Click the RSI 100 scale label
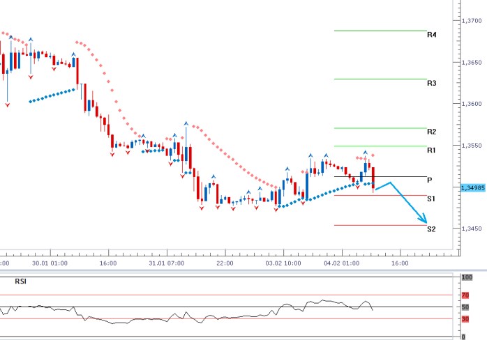 click(x=467, y=277)
